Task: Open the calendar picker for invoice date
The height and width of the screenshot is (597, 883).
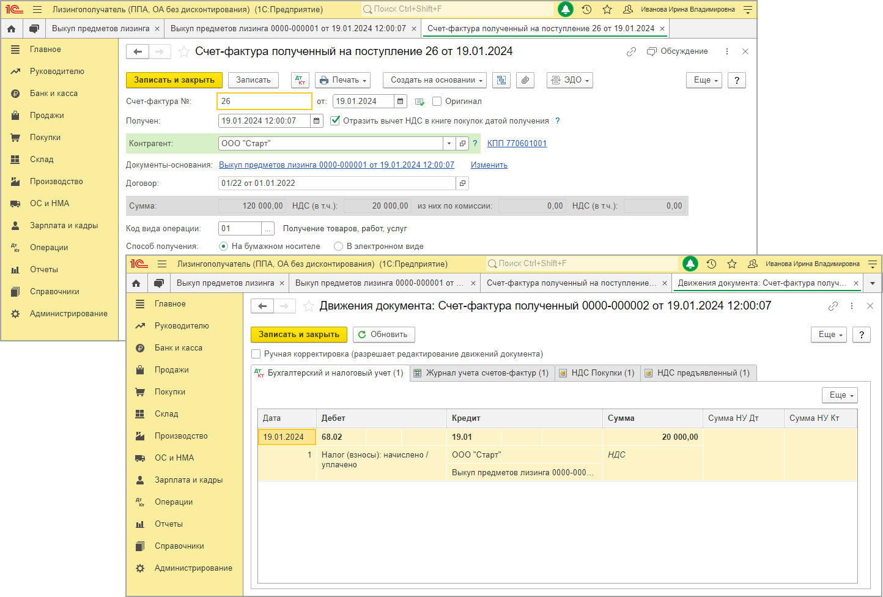Action: (400, 102)
